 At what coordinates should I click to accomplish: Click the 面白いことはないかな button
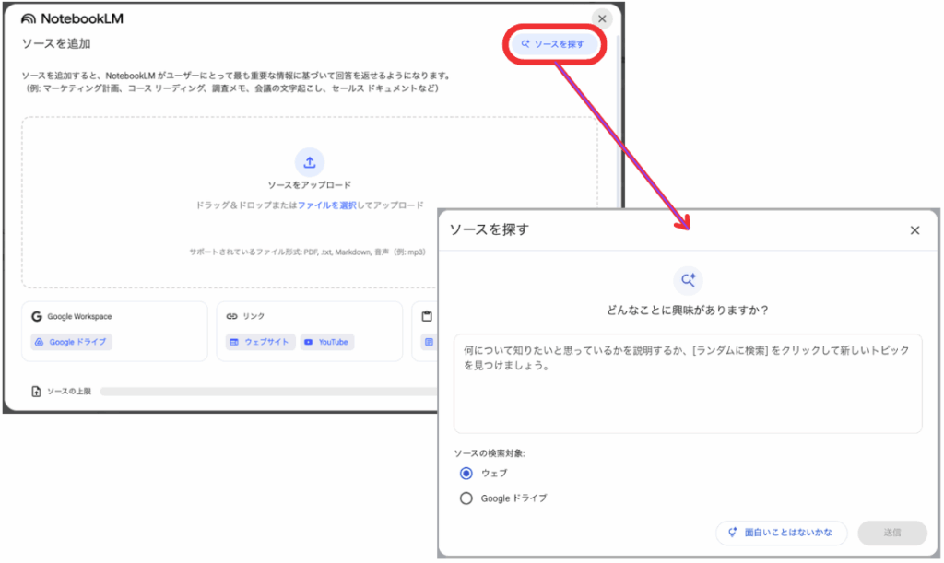coord(780,533)
